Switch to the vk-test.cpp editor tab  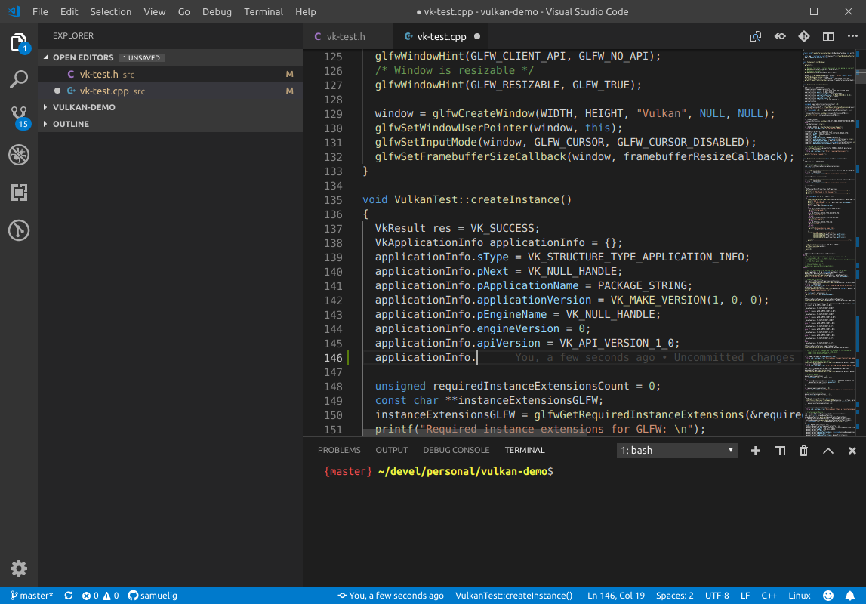(442, 36)
